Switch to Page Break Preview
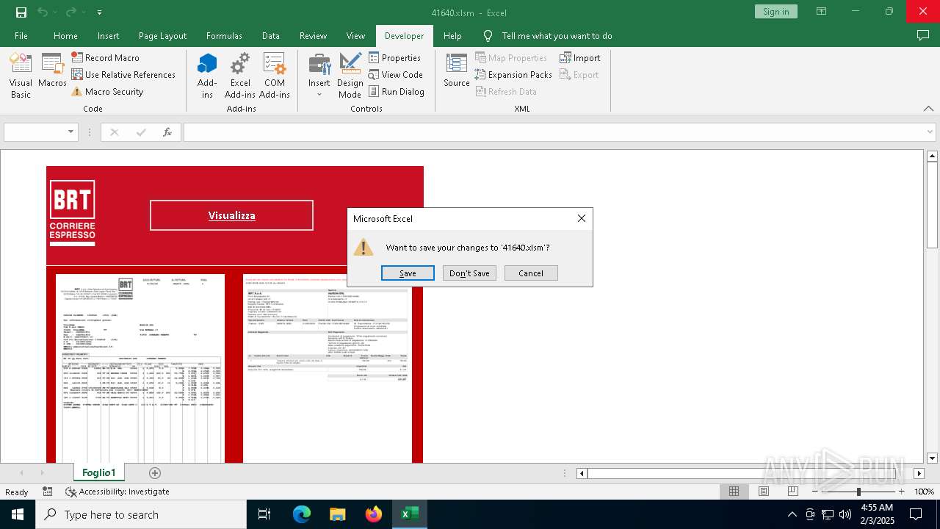The width and height of the screenshot is (940, 529). pos(792,492)
